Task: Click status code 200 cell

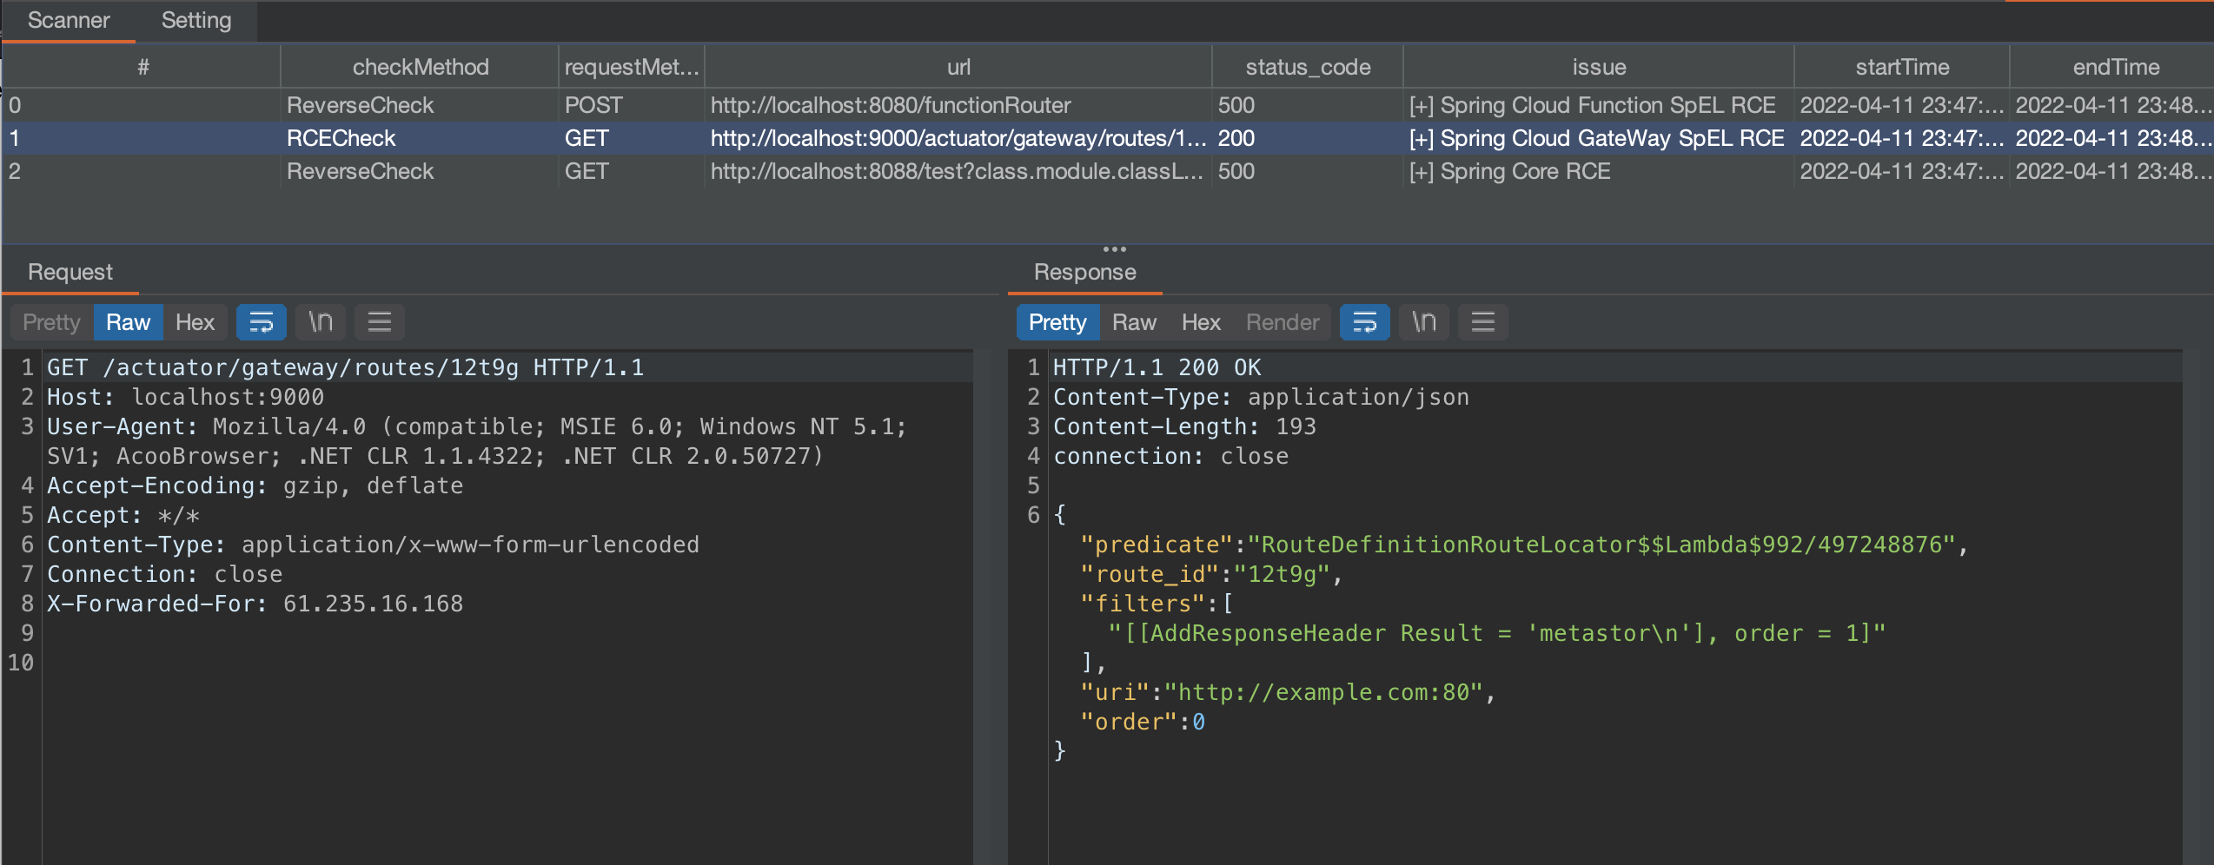Action: coord(1308,138)
